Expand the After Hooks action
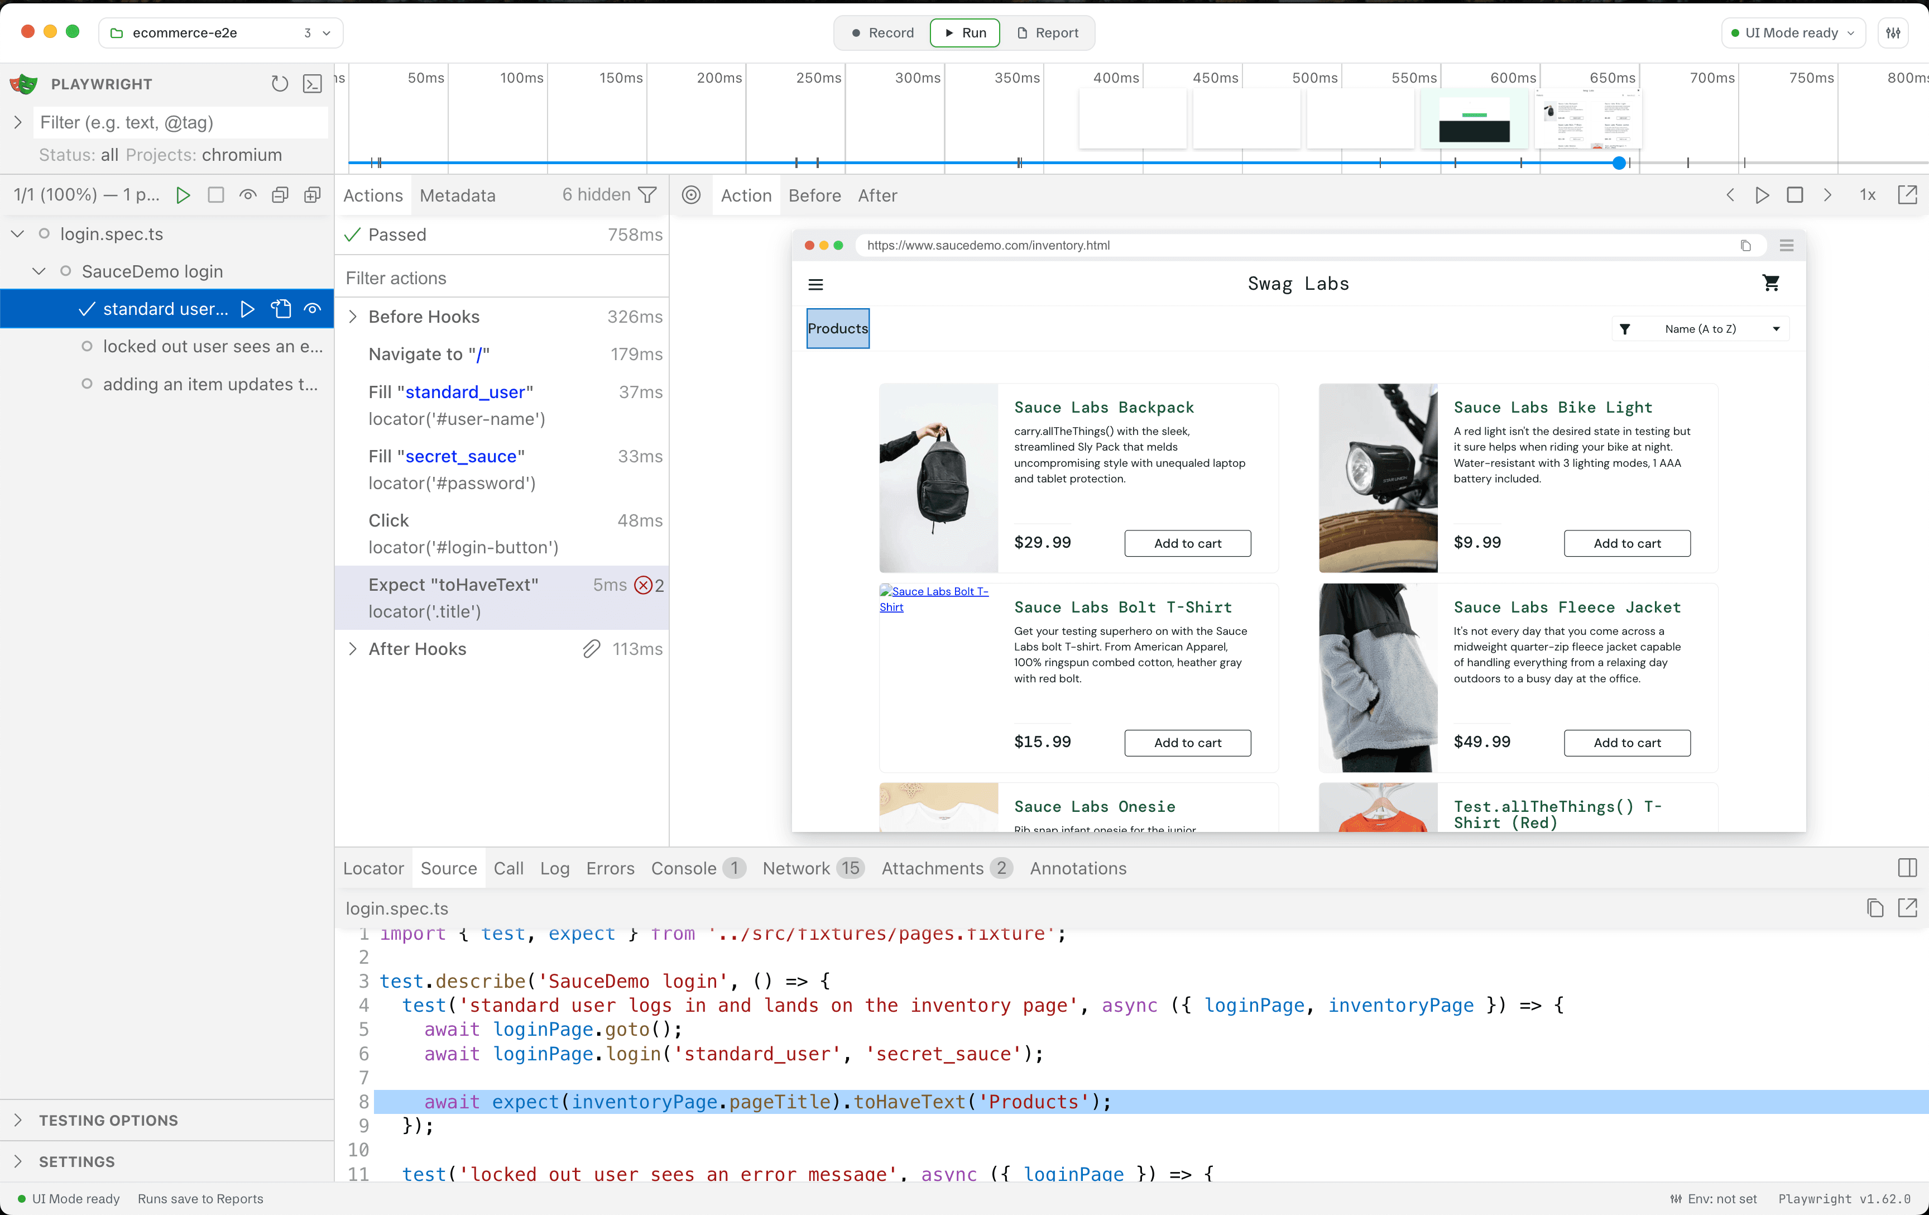 (x=352, y=648)
